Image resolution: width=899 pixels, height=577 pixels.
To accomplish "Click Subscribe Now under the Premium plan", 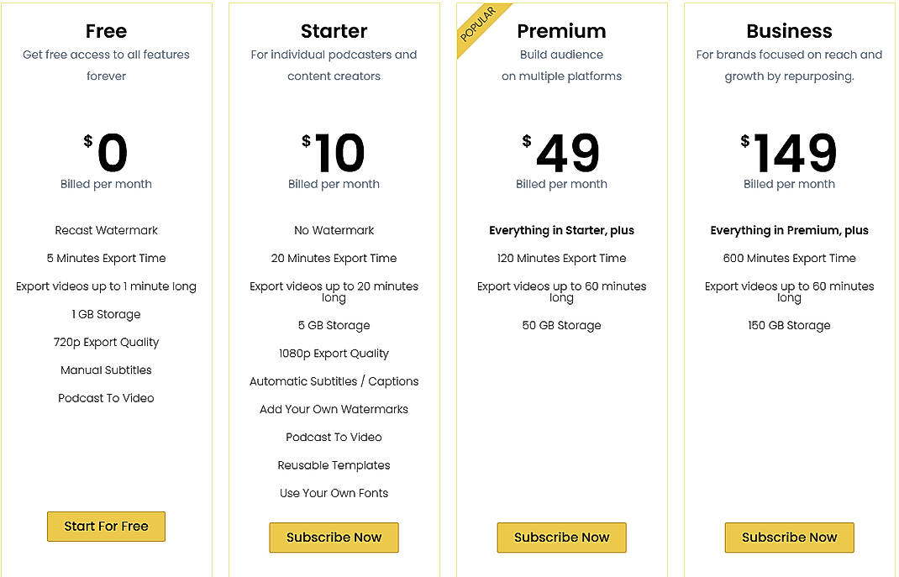I will pyautogui.click(x=561, y=538).
